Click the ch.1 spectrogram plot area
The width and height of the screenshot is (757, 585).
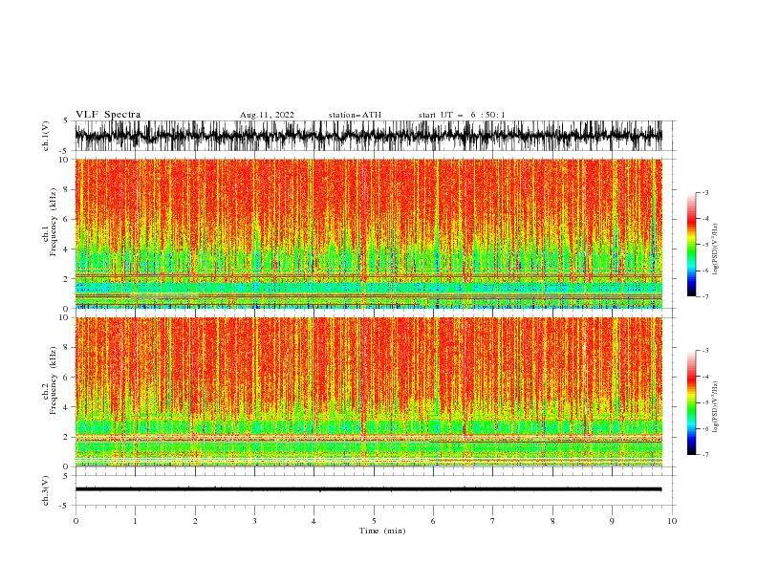[368, 233]
